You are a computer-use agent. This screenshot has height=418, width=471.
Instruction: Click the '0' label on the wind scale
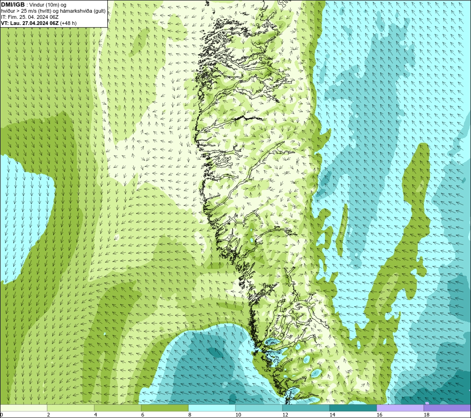pos(1,415)
